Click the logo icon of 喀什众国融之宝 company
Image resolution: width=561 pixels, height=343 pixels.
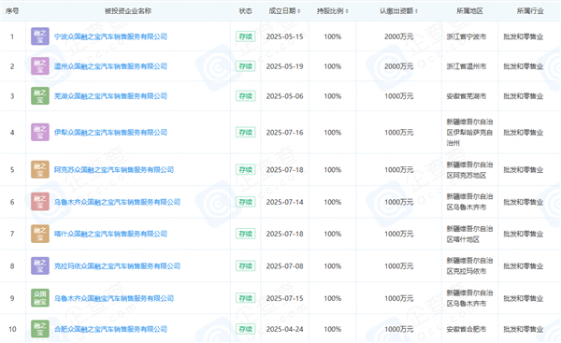click(40, 234)
